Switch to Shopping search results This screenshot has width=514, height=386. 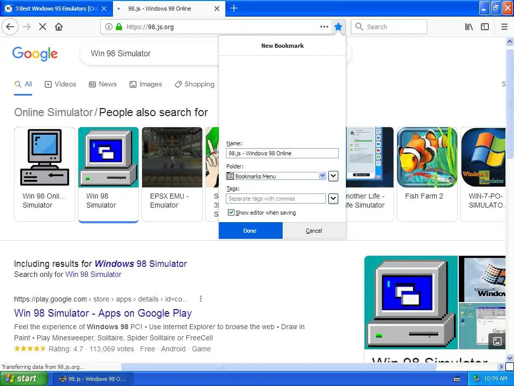(195, 84)
